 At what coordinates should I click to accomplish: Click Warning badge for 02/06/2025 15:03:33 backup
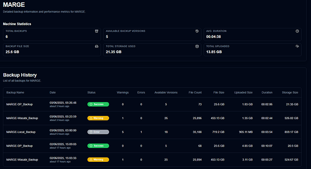click(x=98, y=160)
